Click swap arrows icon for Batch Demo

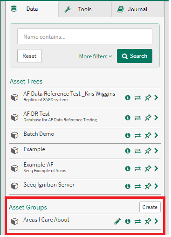click(x=137, y=135)
